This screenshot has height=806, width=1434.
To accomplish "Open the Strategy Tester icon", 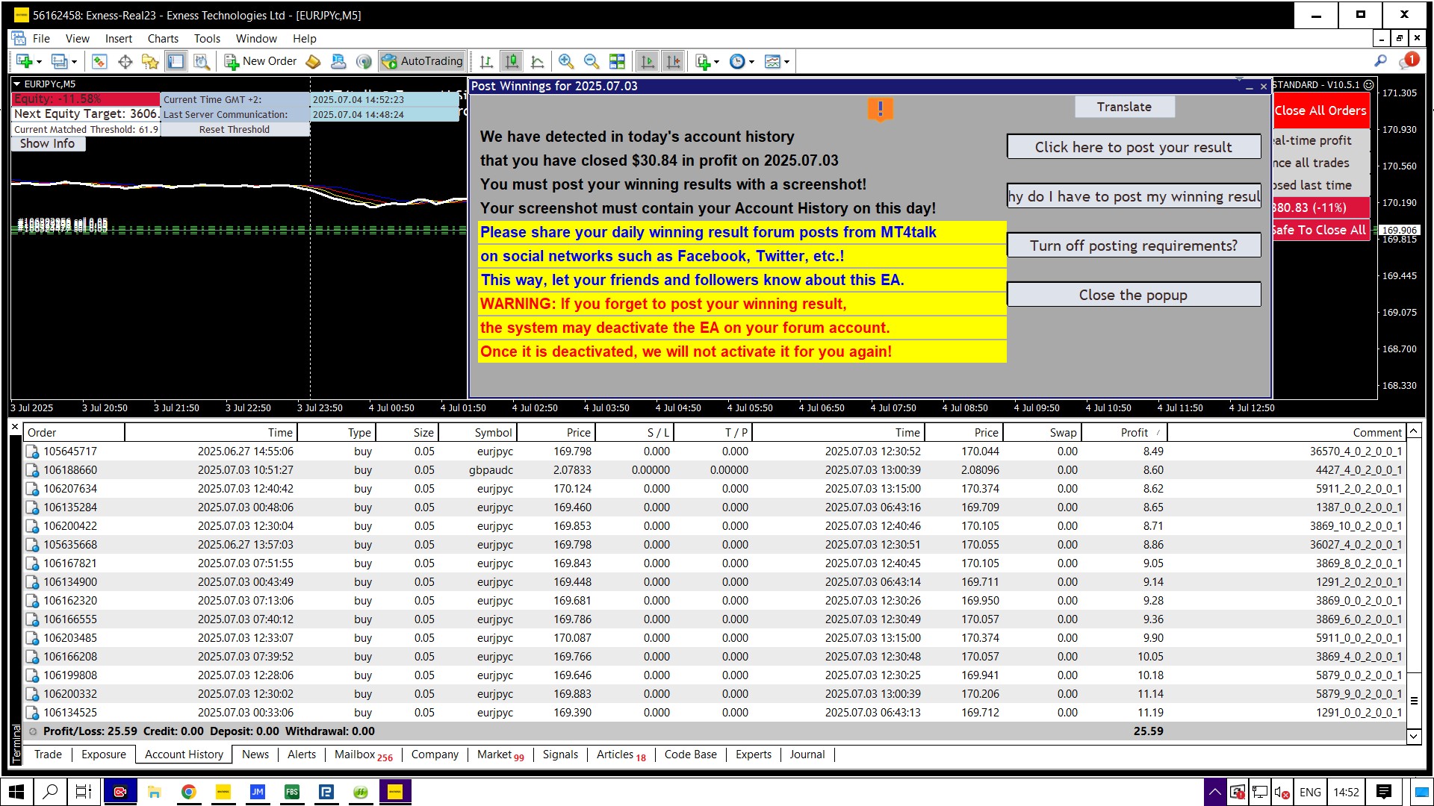I will coord(202,61).
